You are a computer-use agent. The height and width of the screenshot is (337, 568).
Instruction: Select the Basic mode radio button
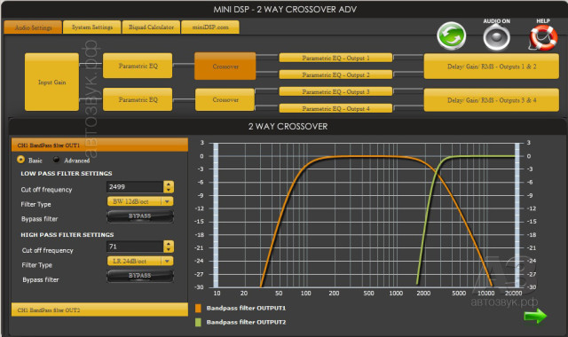pos(20,160)
